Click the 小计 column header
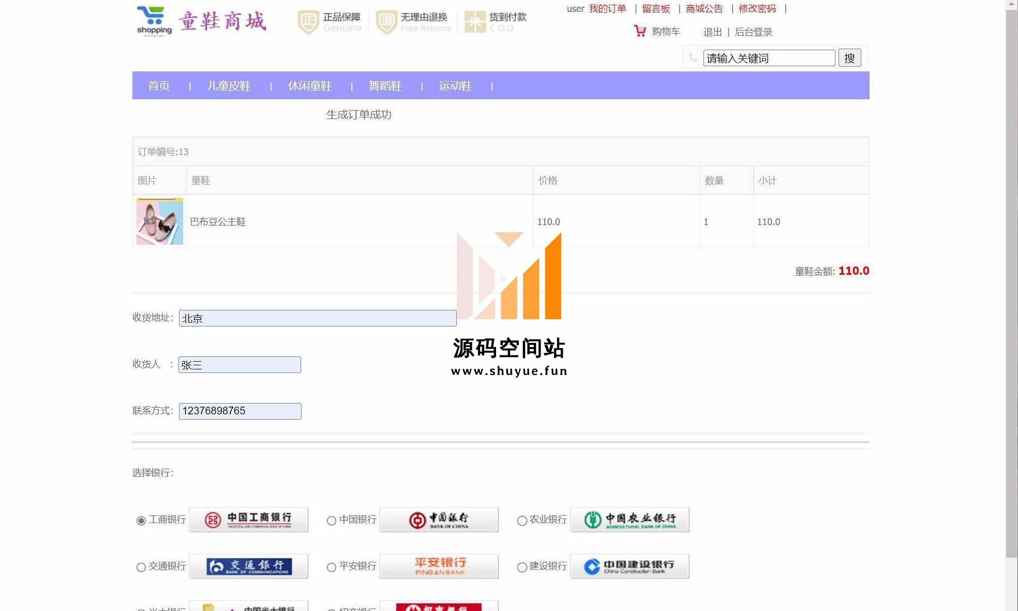1018x611 pixels. tap(768, 181)
